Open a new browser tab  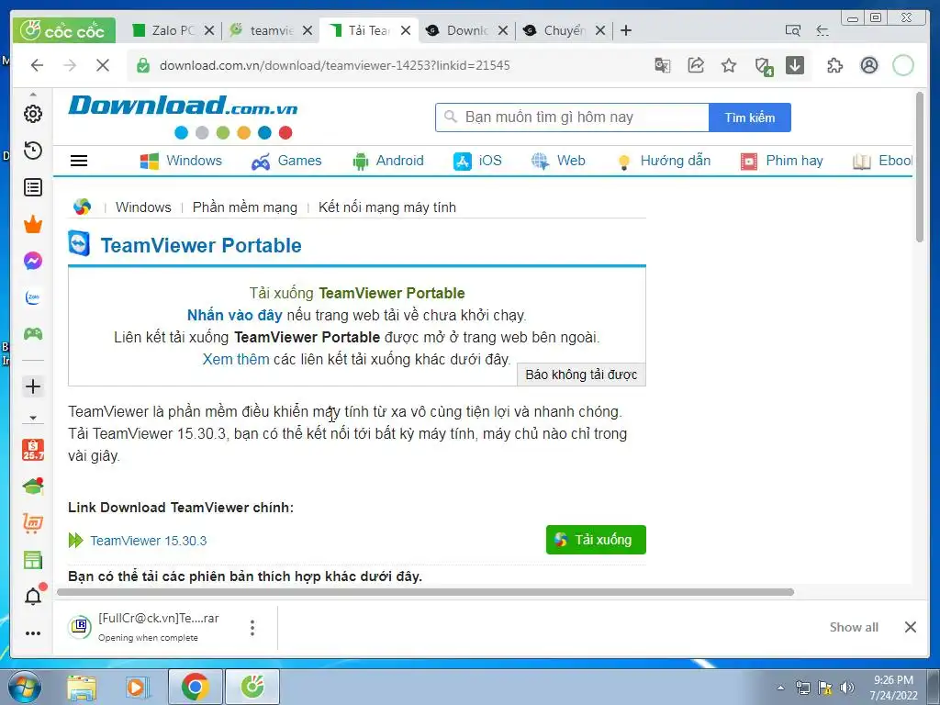[x=626, y=30]
